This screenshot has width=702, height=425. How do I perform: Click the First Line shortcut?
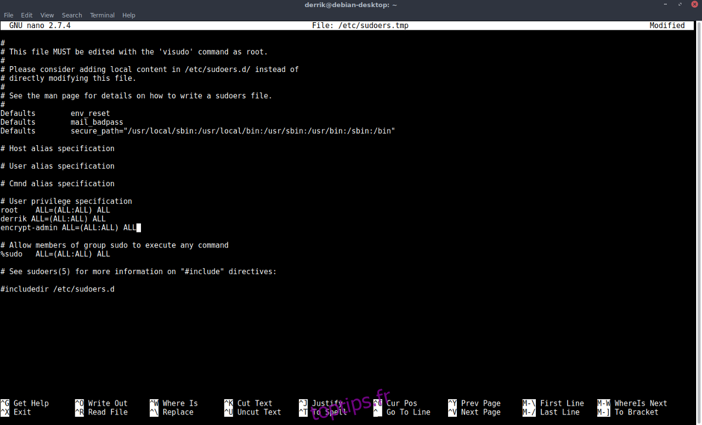click(x=559, y=403)
